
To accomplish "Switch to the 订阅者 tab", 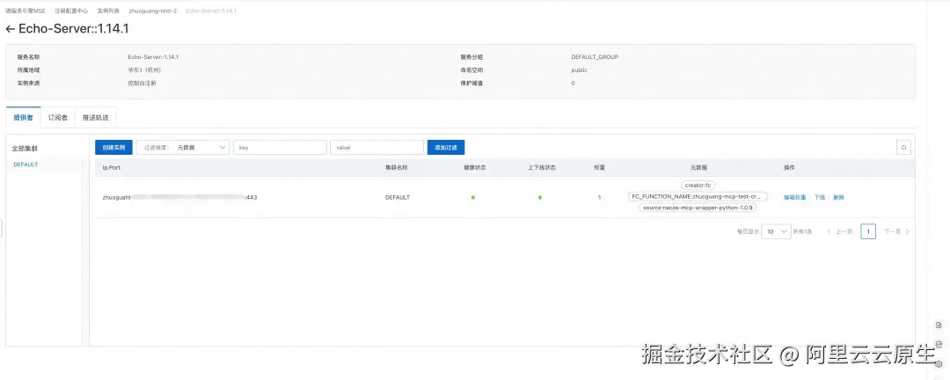I will point(57,118).
